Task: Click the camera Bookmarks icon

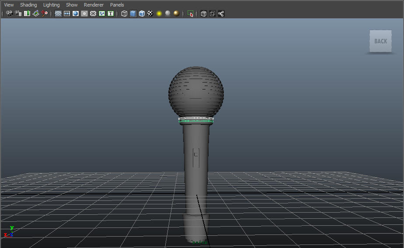Action: [27, 14]
